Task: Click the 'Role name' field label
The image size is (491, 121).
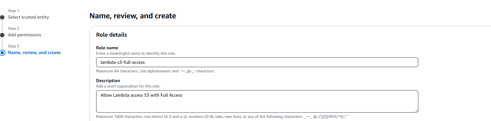Action: tap(107, 48)
